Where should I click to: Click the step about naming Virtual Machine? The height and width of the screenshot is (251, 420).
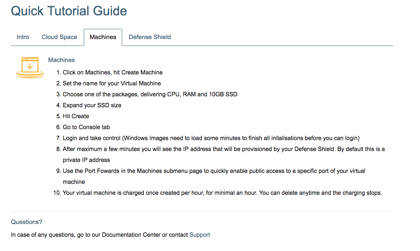point(112,84)
